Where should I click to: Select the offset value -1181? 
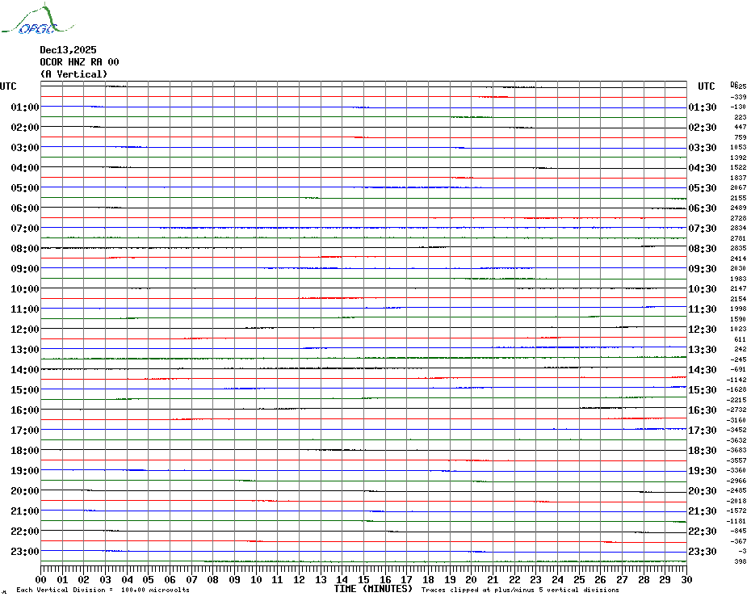pyautogui.click(x=736, y=521)
